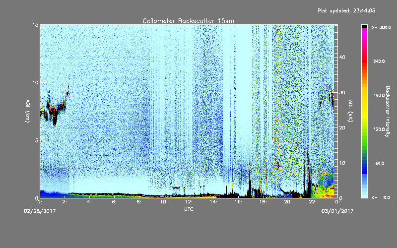The image size is (397, 248).
Task: Click the 'UTC' axis label
Action: pos(189,209)
